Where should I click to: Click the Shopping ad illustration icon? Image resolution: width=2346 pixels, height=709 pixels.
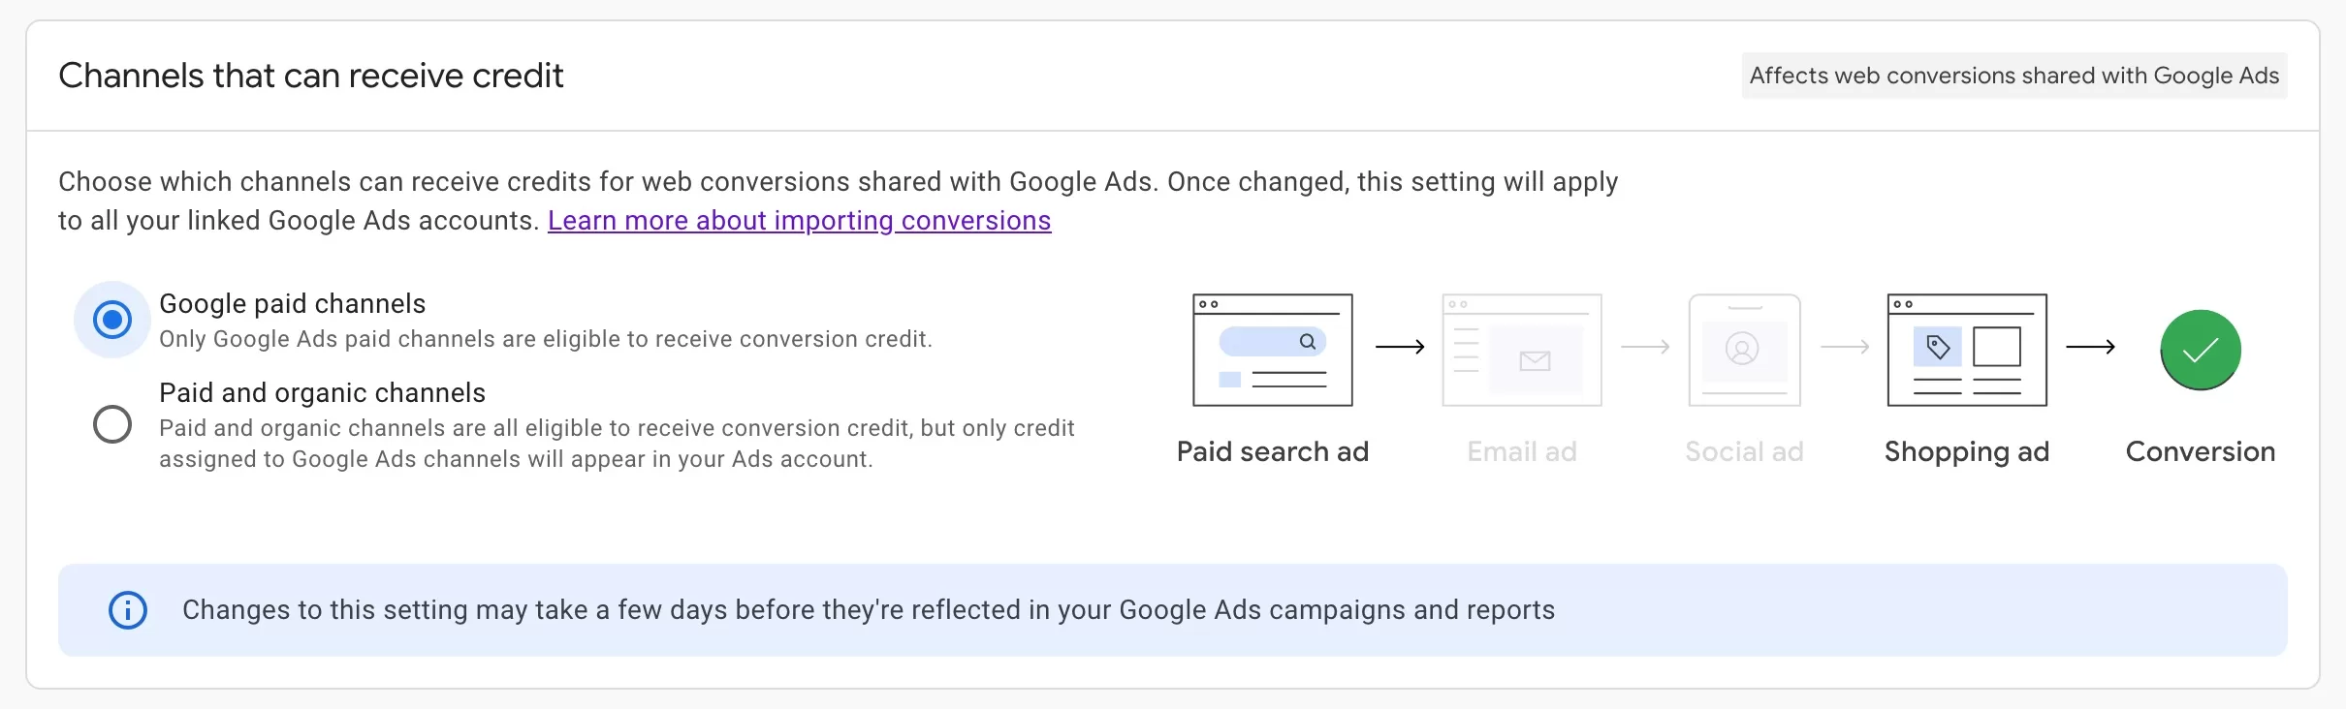point(1967,350)
